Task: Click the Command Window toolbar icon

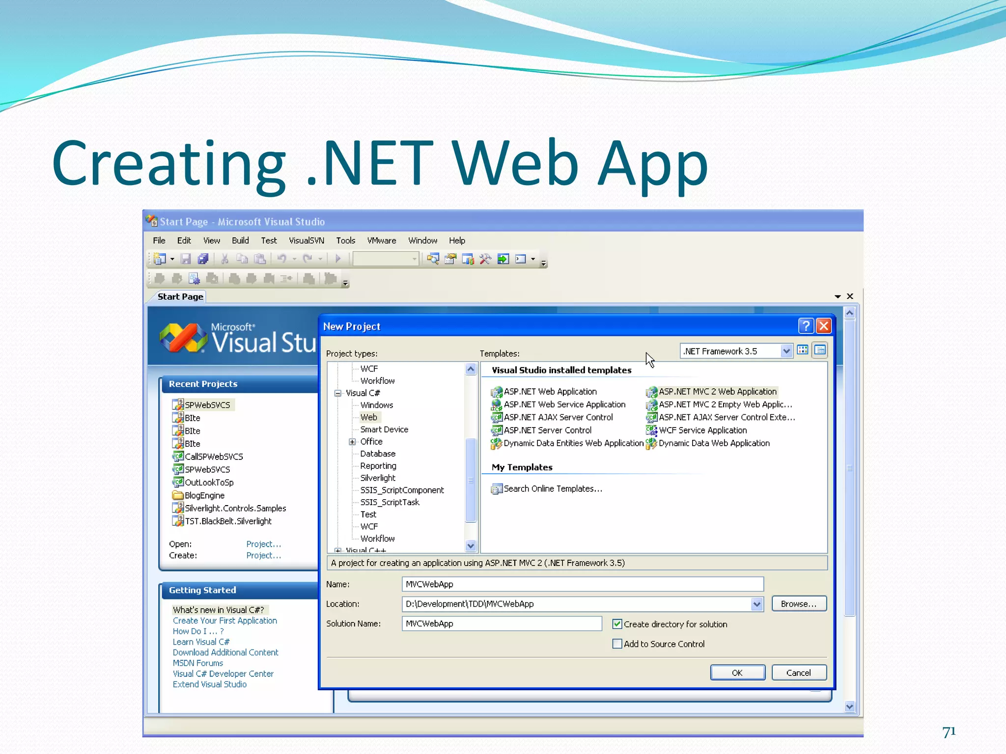Action: tap(521, 259)
